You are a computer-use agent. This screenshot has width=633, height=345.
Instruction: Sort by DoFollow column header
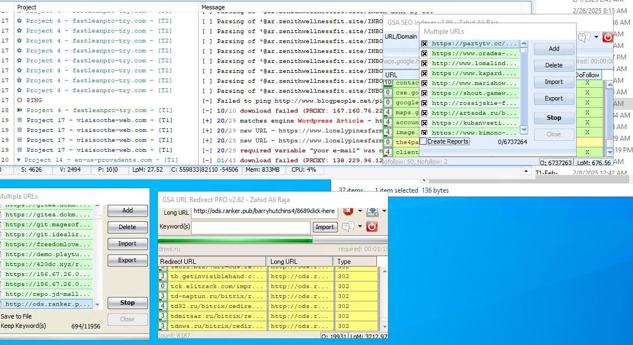pyautogui.click(x=588, y=75)
